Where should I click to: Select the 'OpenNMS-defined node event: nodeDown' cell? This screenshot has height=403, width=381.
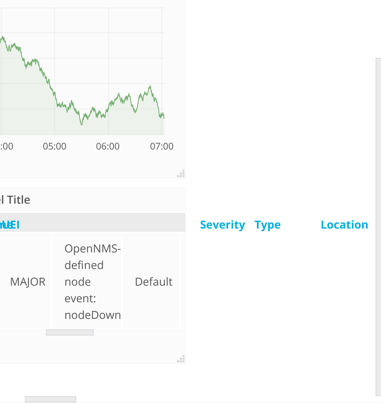click(87, 282)
